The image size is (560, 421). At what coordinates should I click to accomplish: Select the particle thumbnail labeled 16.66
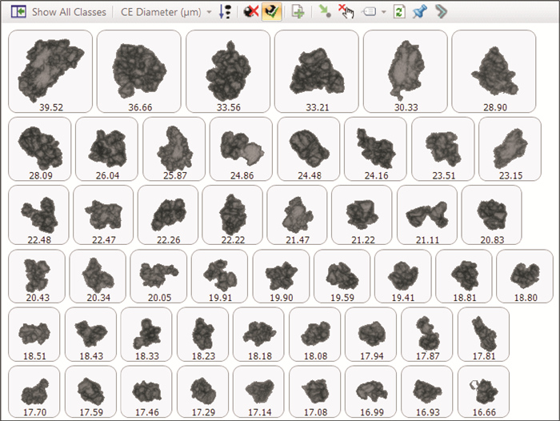482,392
